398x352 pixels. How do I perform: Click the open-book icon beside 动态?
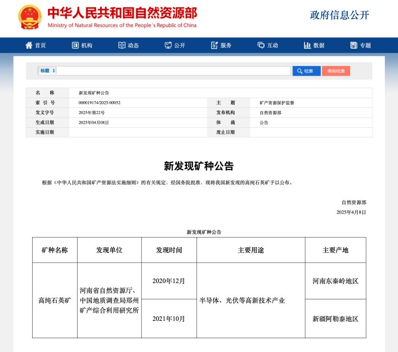(x=121, y=45)
